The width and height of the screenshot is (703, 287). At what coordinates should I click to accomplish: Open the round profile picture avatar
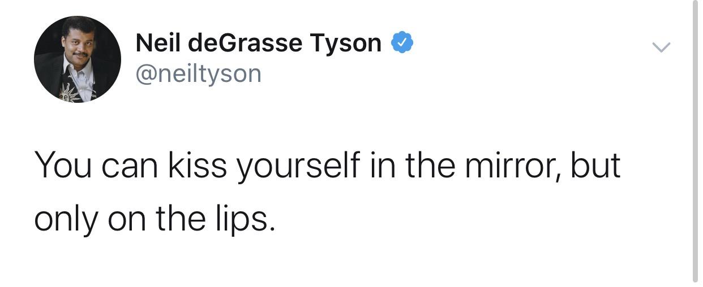[x=78, y=59]
